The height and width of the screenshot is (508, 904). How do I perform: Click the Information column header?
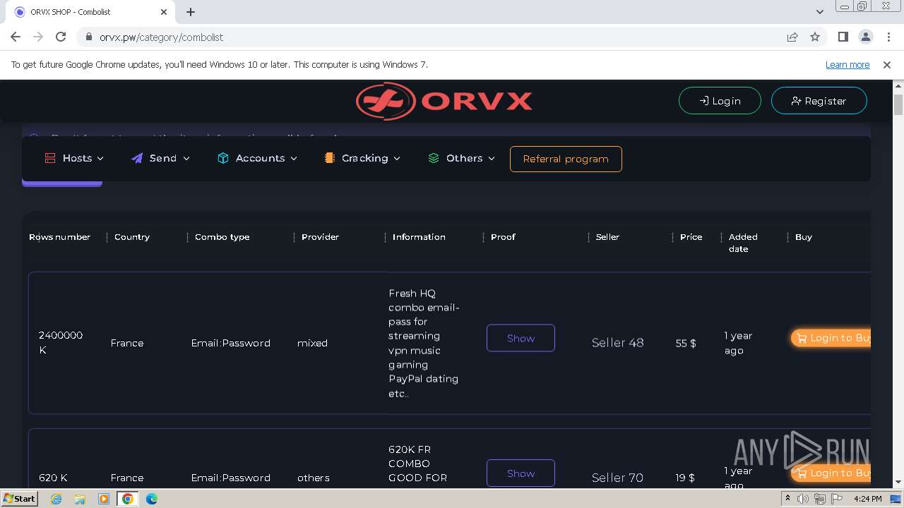pyautogui.click(x=419, y=237)
